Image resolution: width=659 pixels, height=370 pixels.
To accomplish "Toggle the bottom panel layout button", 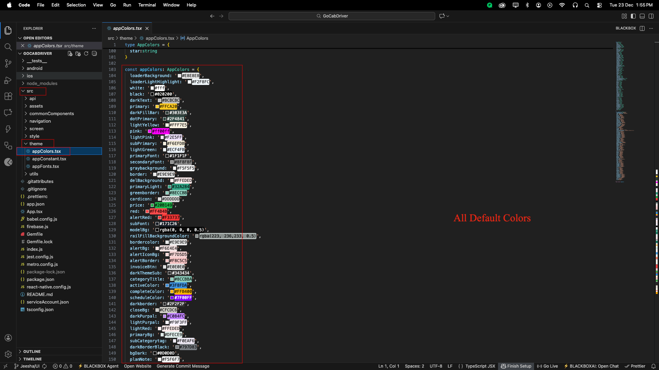I will click(642, 16).
